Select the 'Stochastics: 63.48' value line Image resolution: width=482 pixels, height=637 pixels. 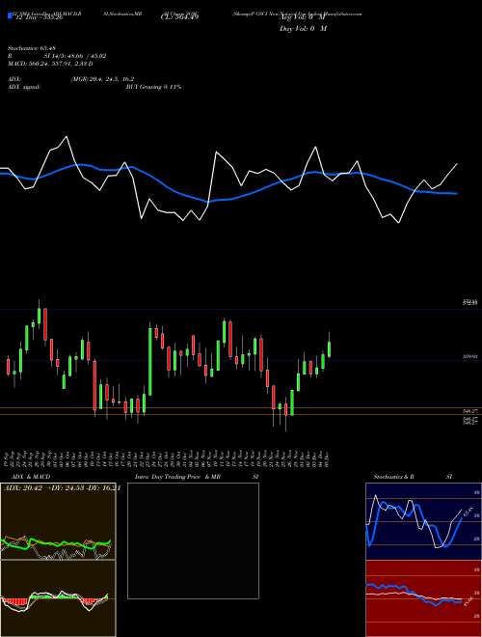pos(33,48)
